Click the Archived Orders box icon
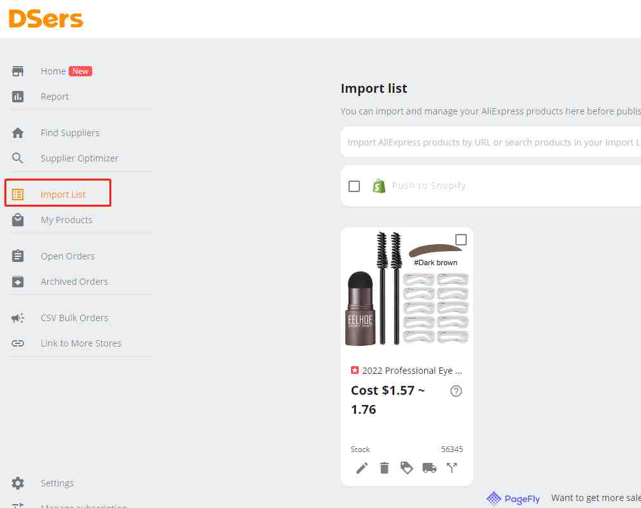 pos(18,282)
